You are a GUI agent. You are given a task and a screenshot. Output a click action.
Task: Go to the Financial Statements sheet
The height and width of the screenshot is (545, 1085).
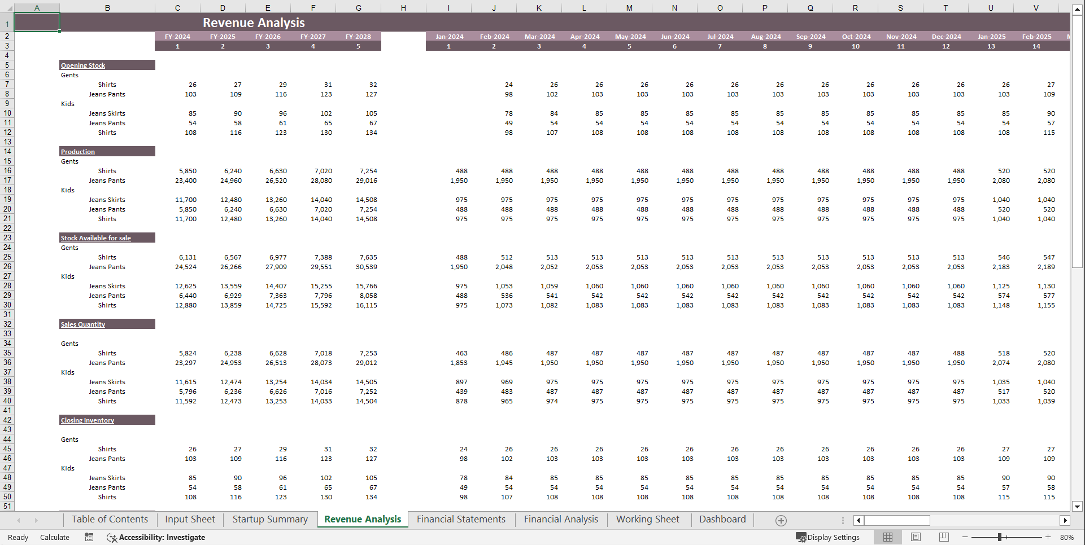pyautogui.click(x=461, y=519)
